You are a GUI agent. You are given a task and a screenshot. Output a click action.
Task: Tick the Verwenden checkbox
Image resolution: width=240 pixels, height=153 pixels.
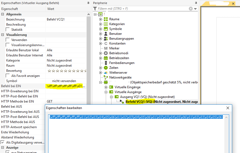(x=8, y=40)
